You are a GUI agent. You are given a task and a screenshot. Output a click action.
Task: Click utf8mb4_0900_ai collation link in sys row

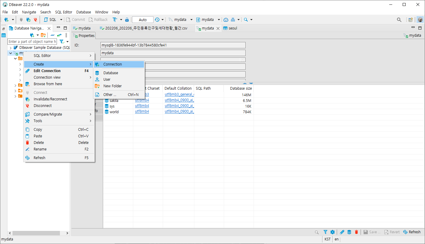[179, 106]
